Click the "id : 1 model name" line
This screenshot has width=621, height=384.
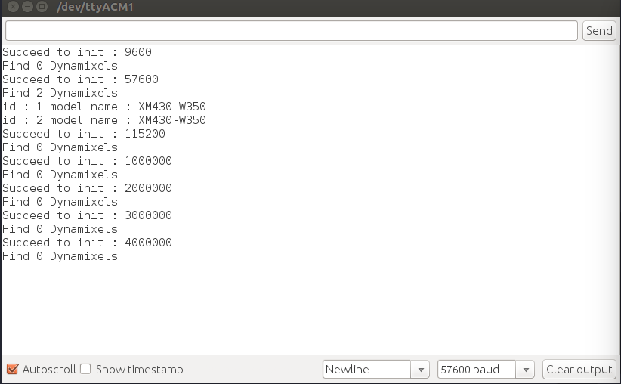point(104,107)
